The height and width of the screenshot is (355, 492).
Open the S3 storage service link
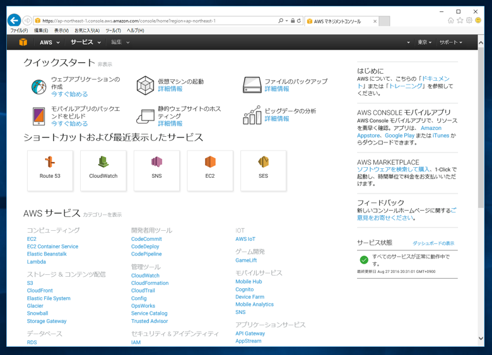30,283
